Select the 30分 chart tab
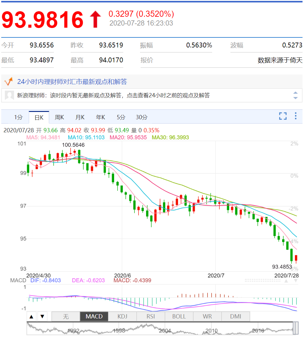This screenshot has height=337, width=308. click(x=142, y=117)
